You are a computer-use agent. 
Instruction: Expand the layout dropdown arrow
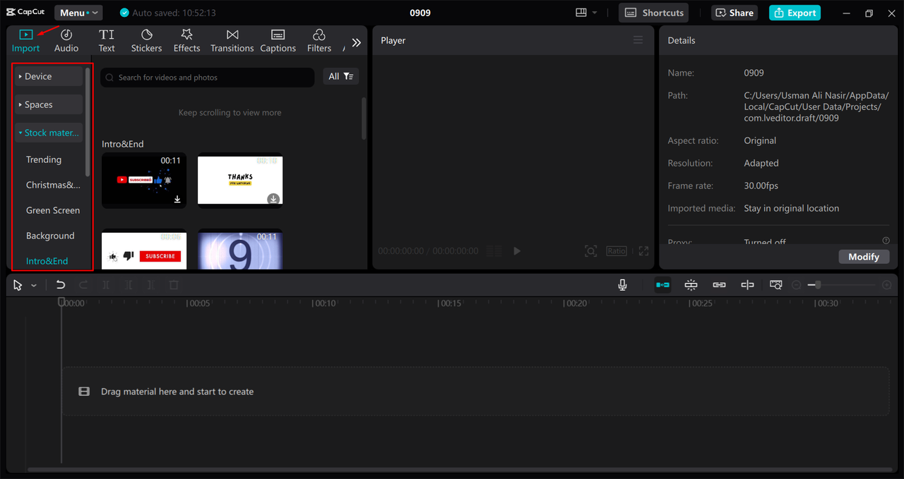pos(595,13)
